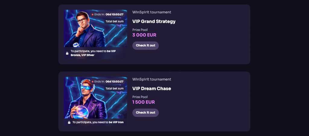Click WinSpirit tournament label above Dream Chase

151,79
